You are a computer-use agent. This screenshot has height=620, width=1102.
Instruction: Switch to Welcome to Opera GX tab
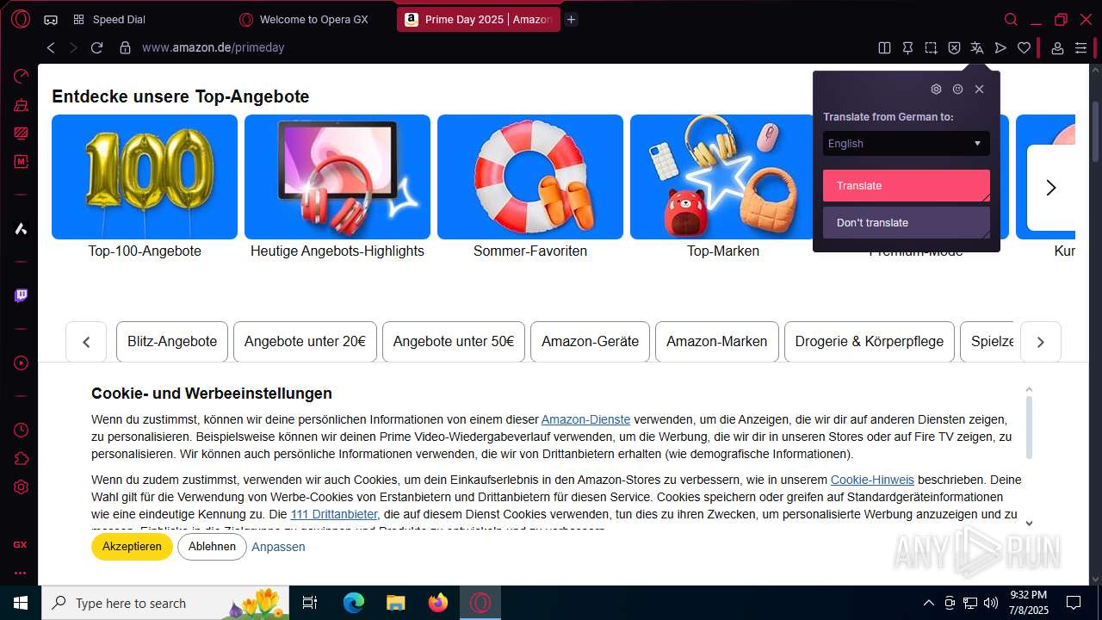tap(313, 19)
